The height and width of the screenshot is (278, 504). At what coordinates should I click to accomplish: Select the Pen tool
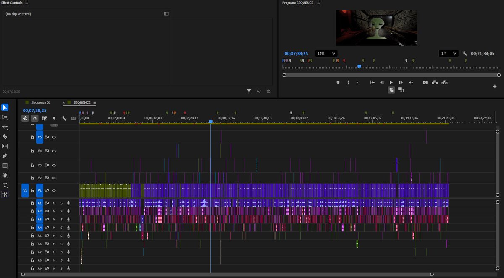5,156
